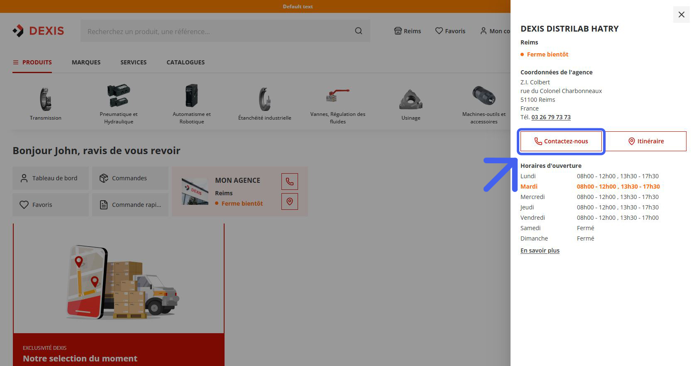Click the DEXIS DISTRILAB HATRY title
This screenshot has height=366, width=694.
point(569,29)
